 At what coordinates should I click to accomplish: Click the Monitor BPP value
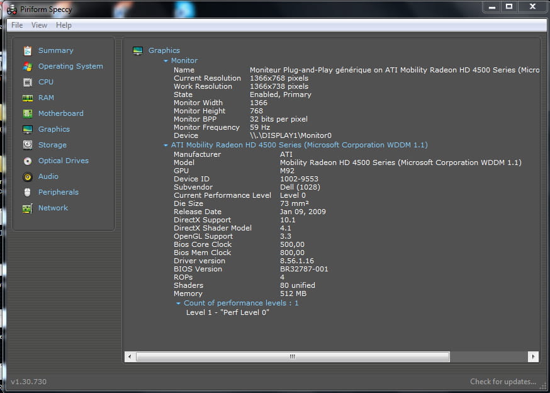click(279, 120)
